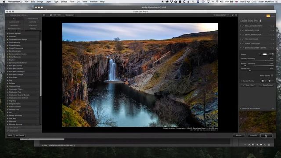Click the pin icon in Loupe & Histogram

(x=273, y=108)
